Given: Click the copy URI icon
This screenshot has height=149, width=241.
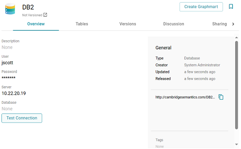Looking at the screenshot, I should (x=221, y=97).
